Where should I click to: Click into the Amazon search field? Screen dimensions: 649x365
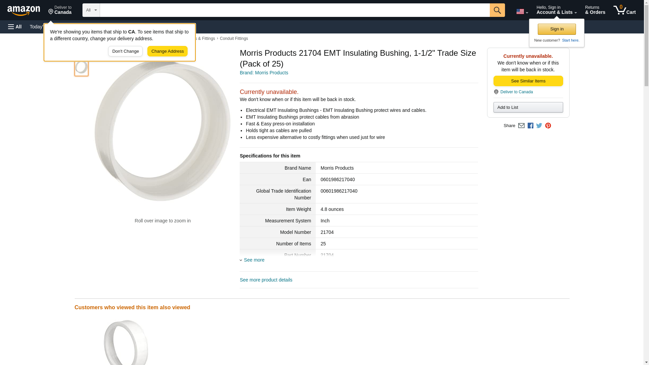tap(294, 10)
